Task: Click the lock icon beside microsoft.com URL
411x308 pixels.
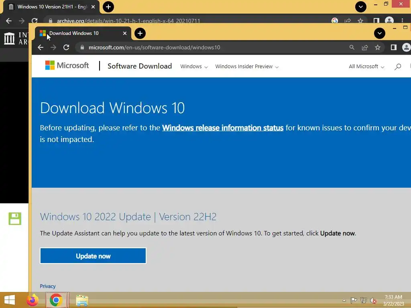Action: pos(82,47)
